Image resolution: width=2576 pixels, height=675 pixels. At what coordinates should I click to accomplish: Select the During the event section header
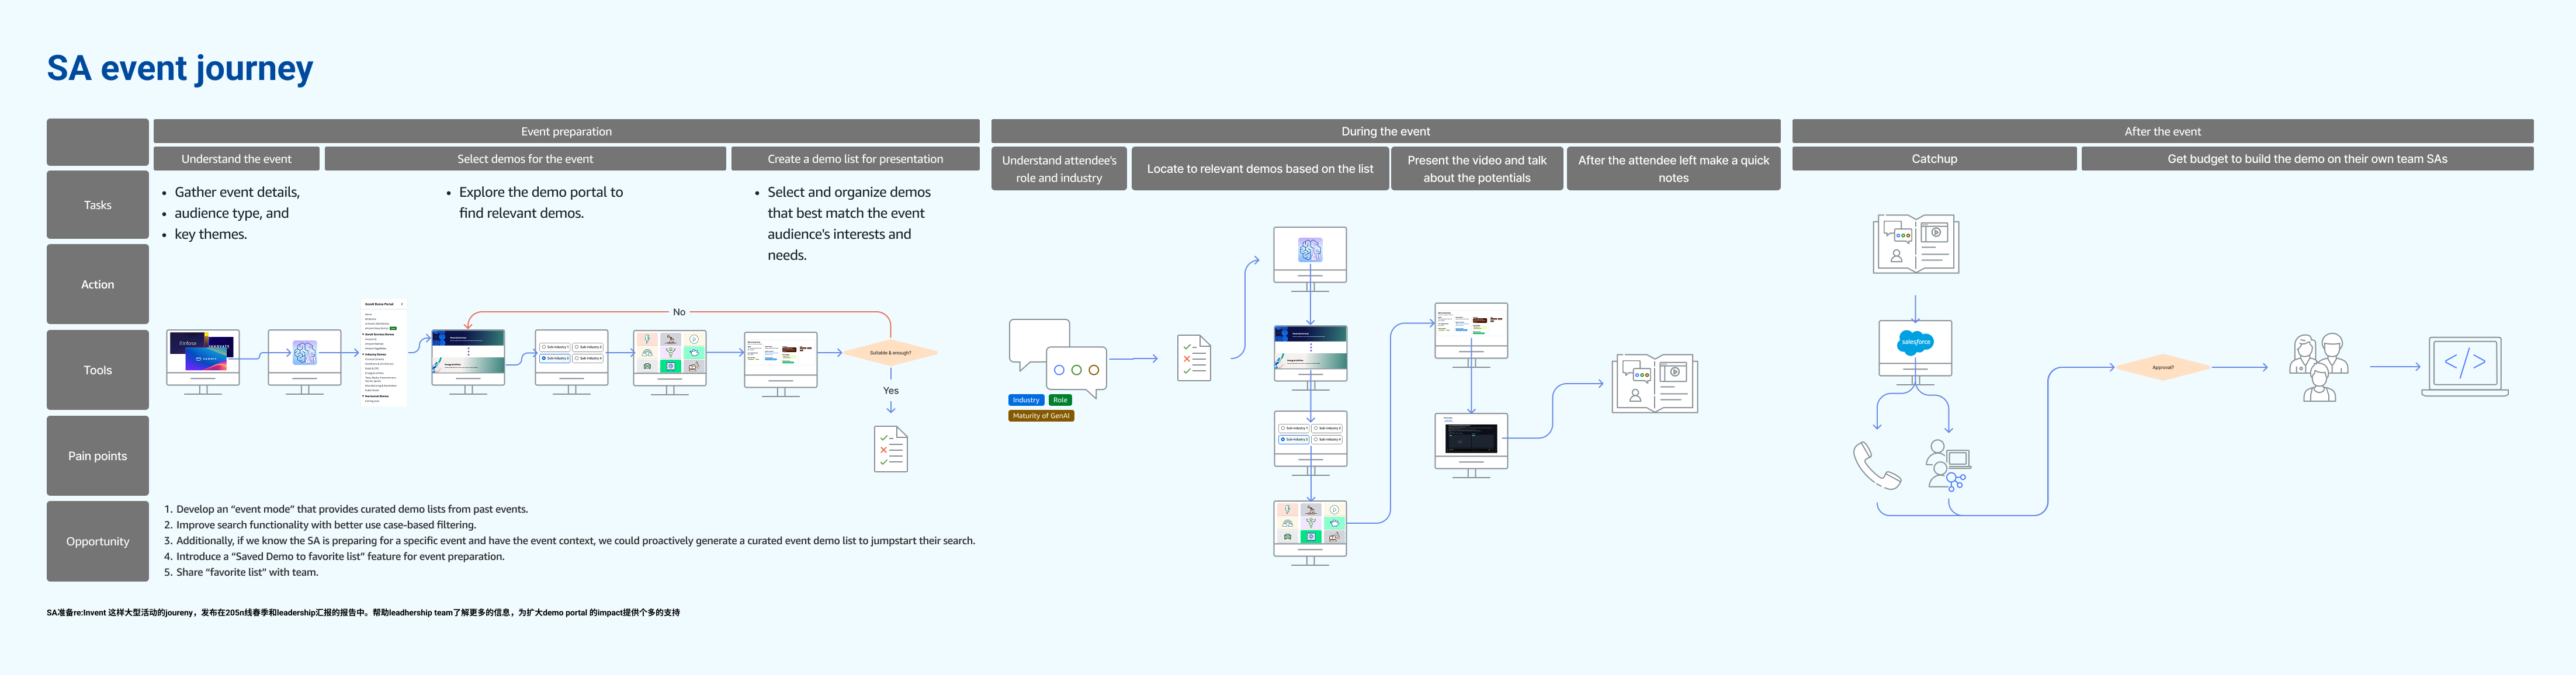pos(1385,131)
